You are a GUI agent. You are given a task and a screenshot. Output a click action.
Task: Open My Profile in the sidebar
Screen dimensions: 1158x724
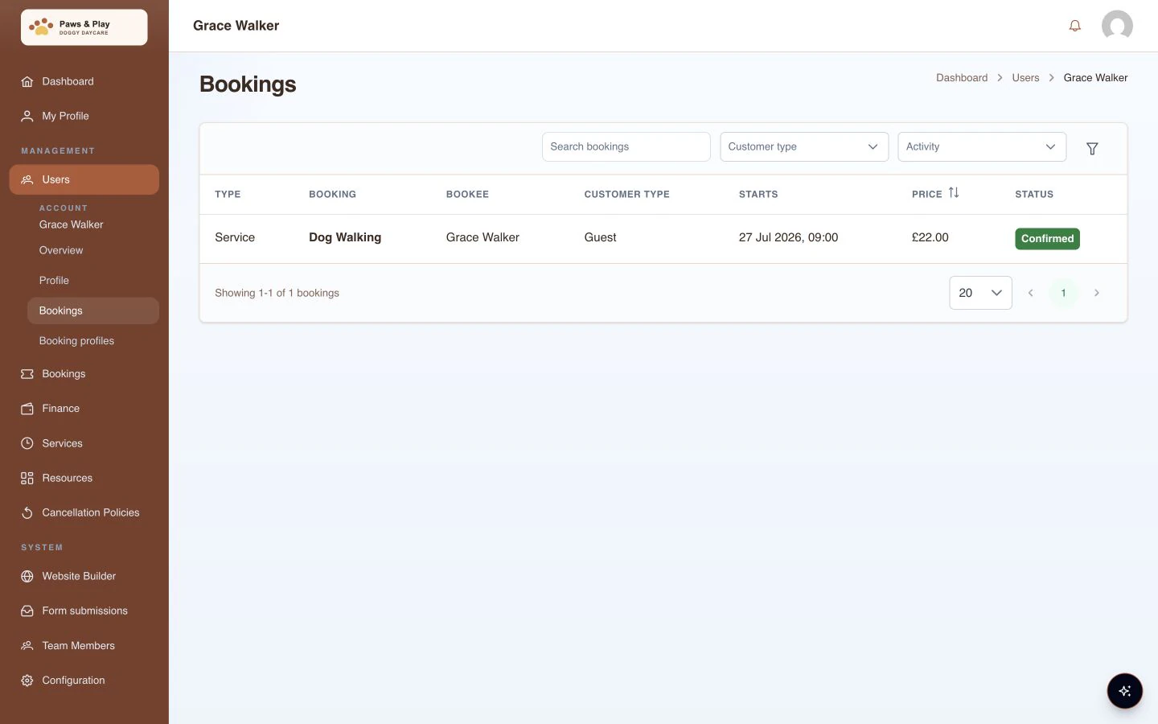point(84,116)
